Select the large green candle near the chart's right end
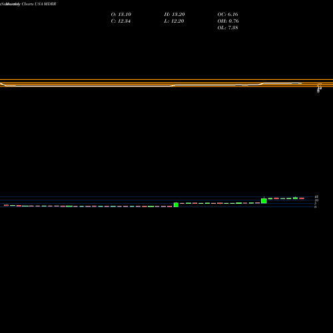Viewport: 333px width, 333px height. (x=264, y=201)
